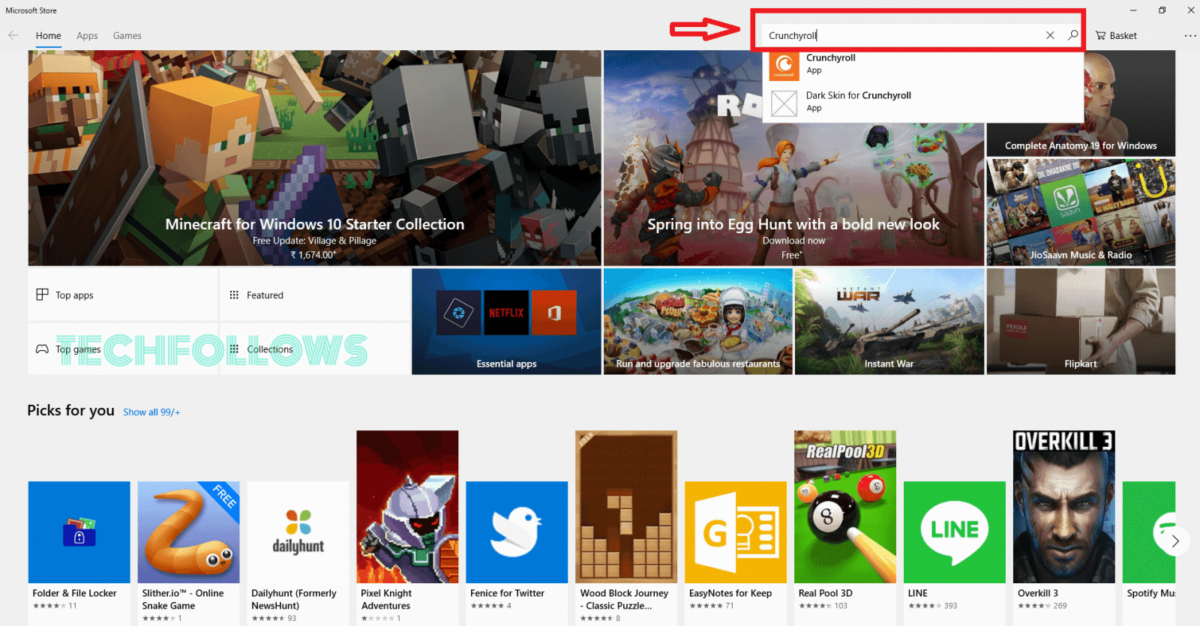Screen dimensions: 1200x626
Task: Open the Flipkart tile
Action: [x=1081, y=322]
